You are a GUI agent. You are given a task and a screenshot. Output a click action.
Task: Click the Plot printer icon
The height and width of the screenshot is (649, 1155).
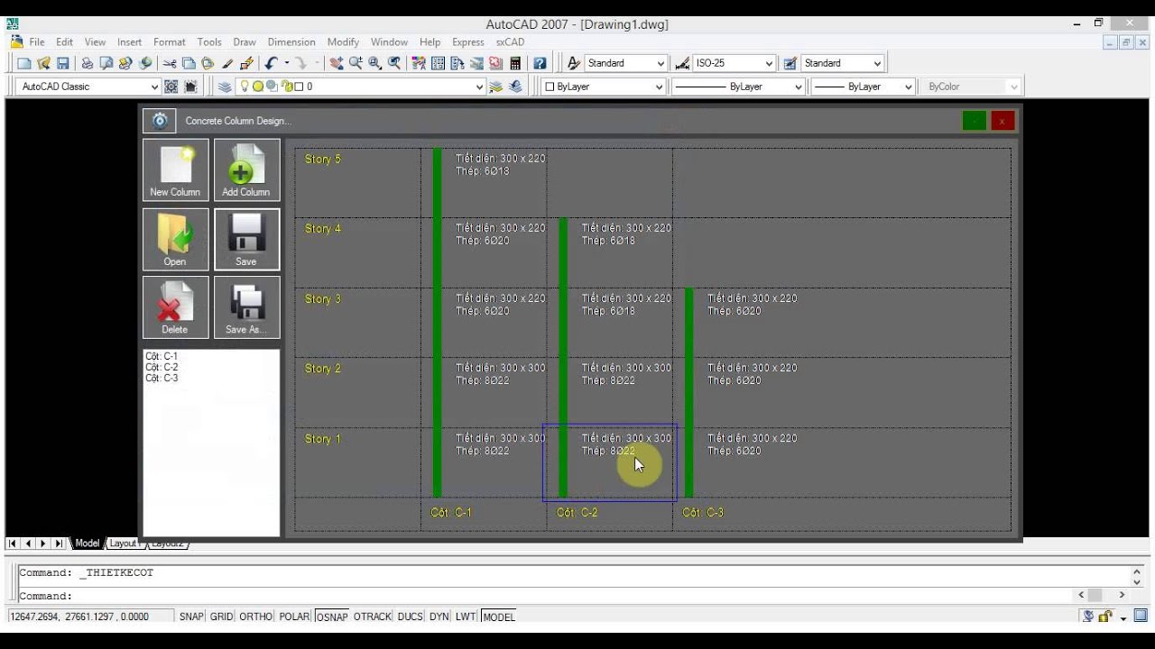click(x=88, y=63)
